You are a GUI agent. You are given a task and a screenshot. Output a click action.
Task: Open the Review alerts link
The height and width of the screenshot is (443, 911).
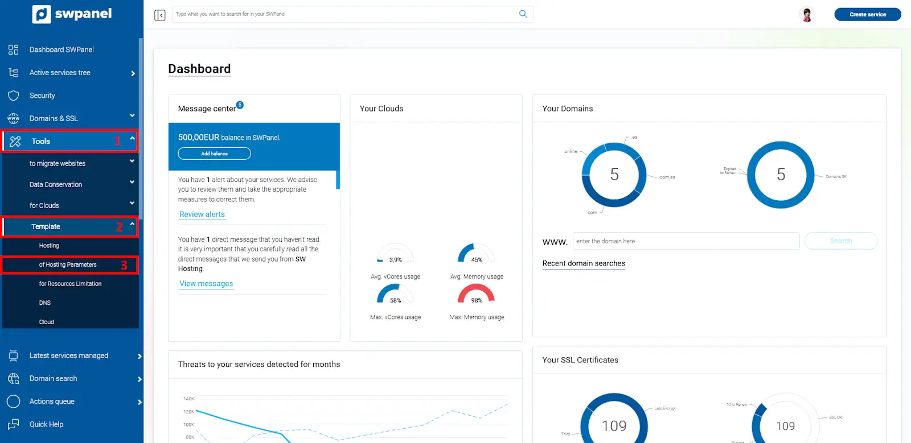click(x=202, y=214)
